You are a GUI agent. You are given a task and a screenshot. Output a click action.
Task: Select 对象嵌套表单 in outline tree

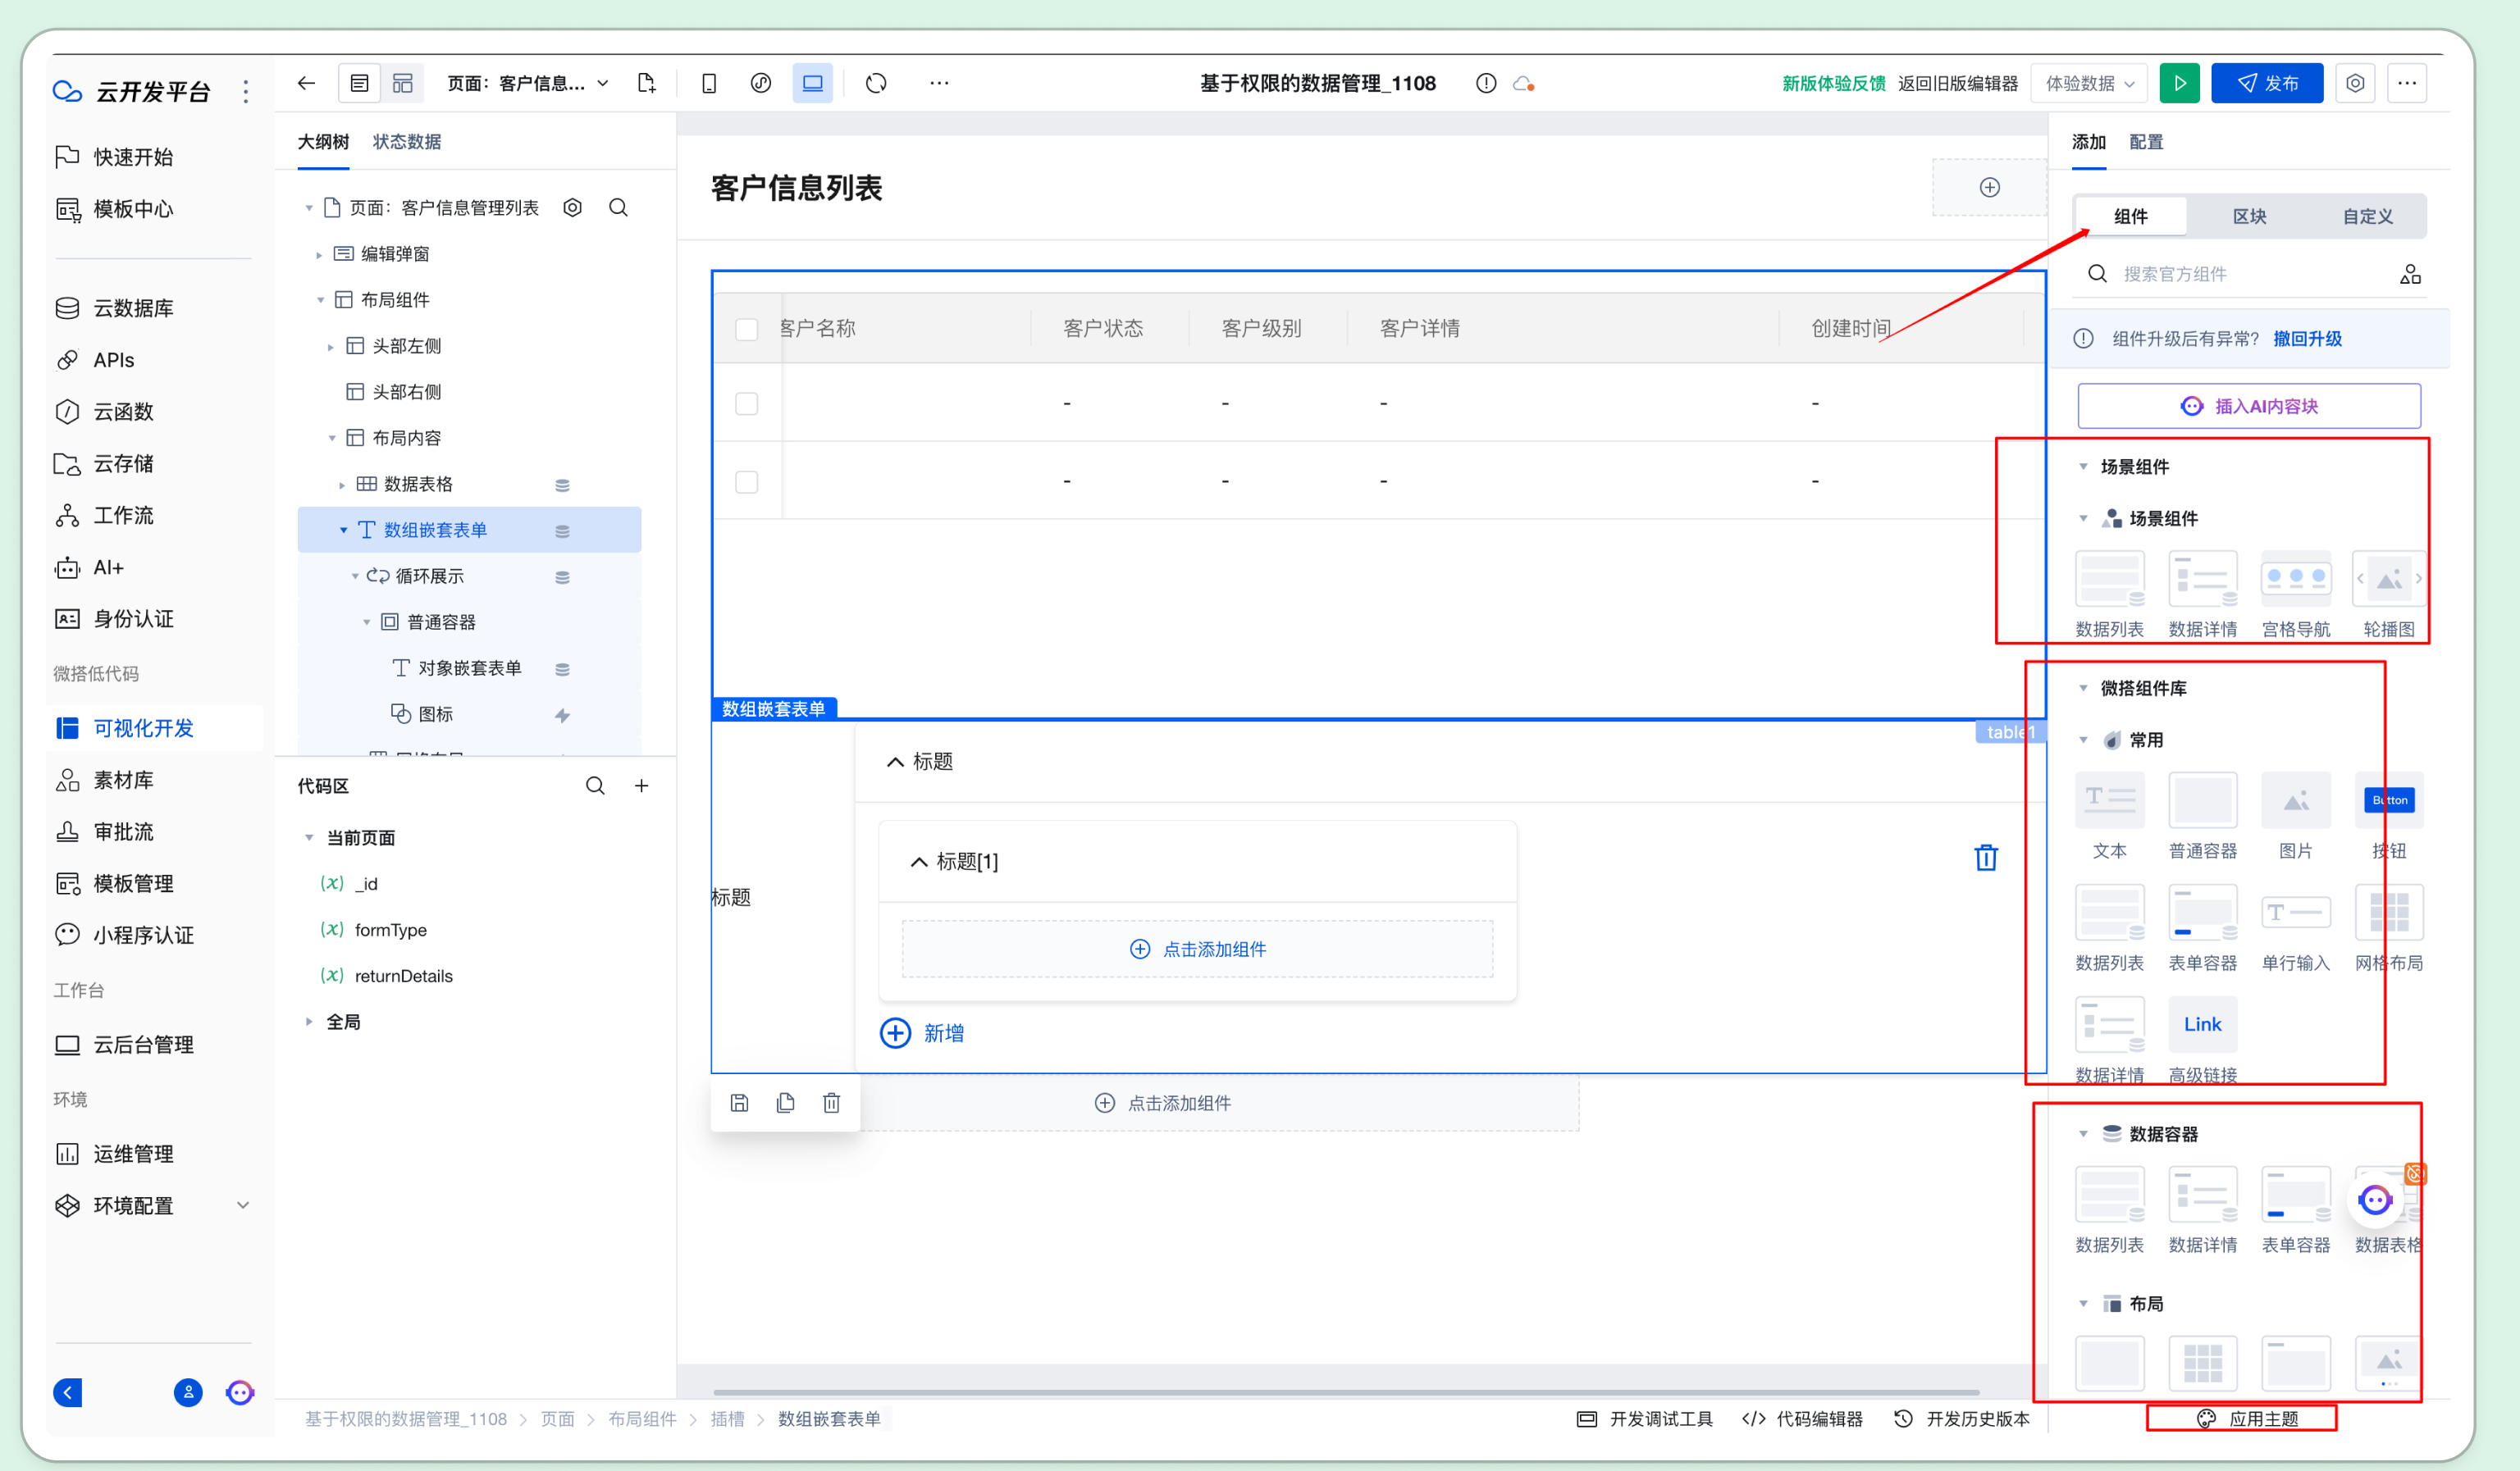point(469,667)
